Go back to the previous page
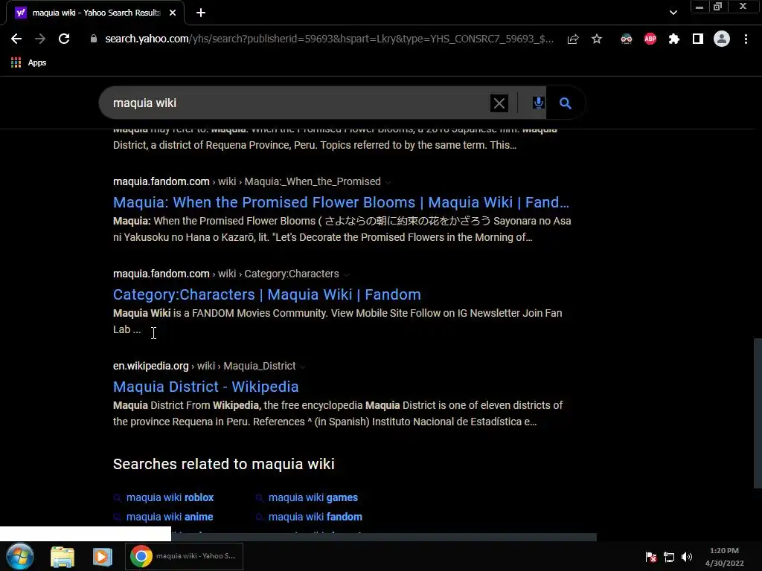This screenshot has width=762, height=571. (x=16, y=39)
